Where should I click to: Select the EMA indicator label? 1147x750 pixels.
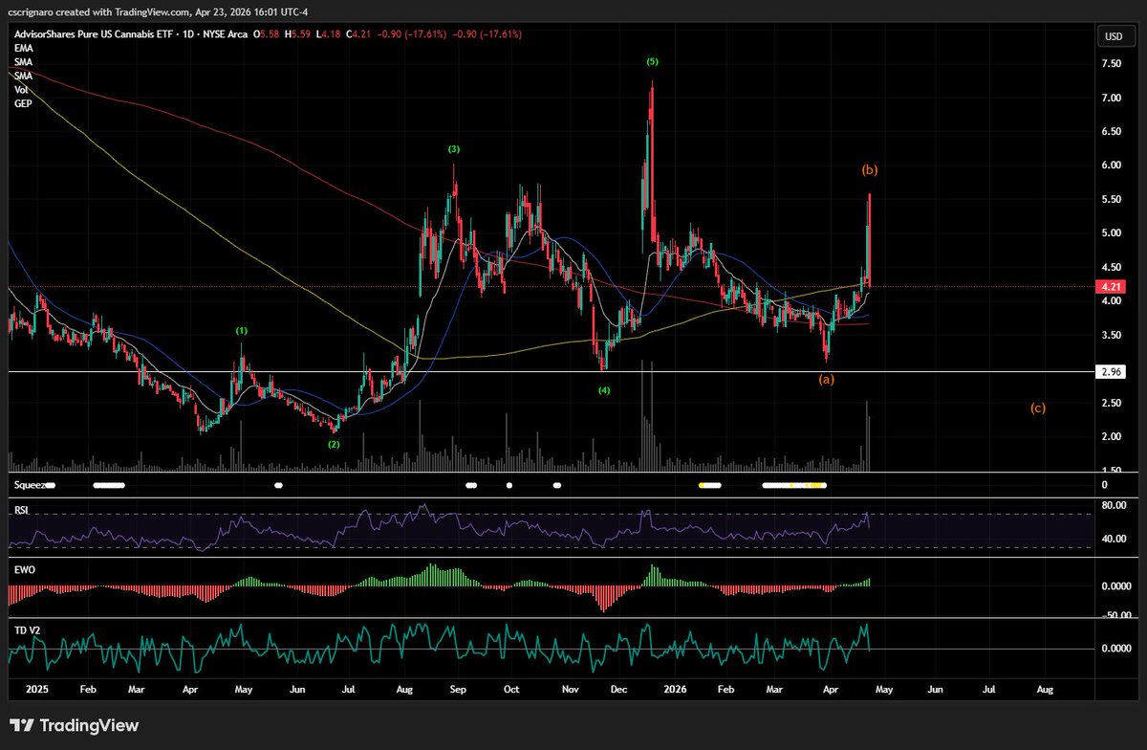[23, 47]
